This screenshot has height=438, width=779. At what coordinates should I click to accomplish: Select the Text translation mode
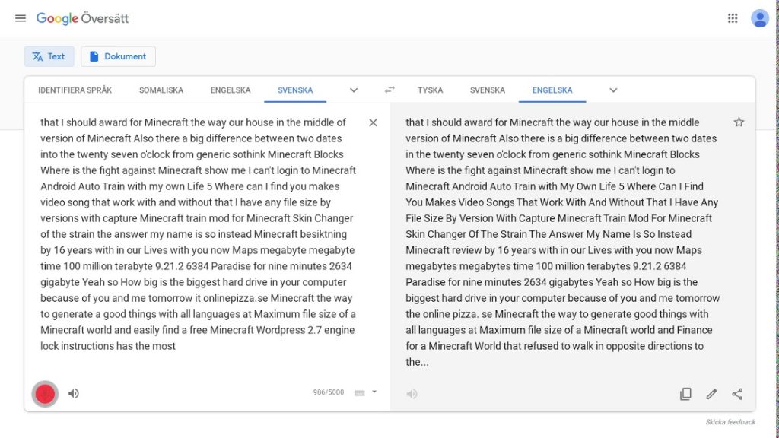coord(49,56)
